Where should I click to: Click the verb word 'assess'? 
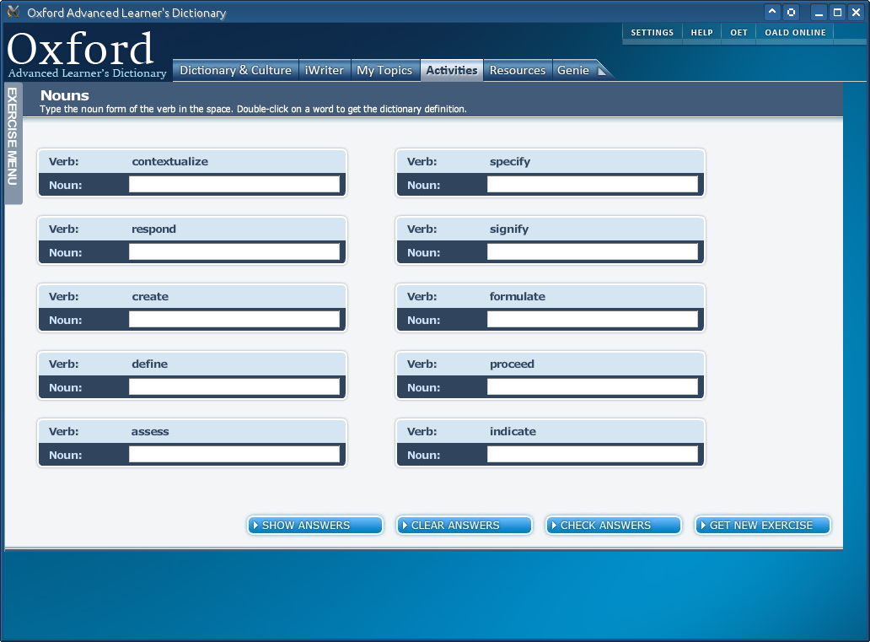click(150, 432)
